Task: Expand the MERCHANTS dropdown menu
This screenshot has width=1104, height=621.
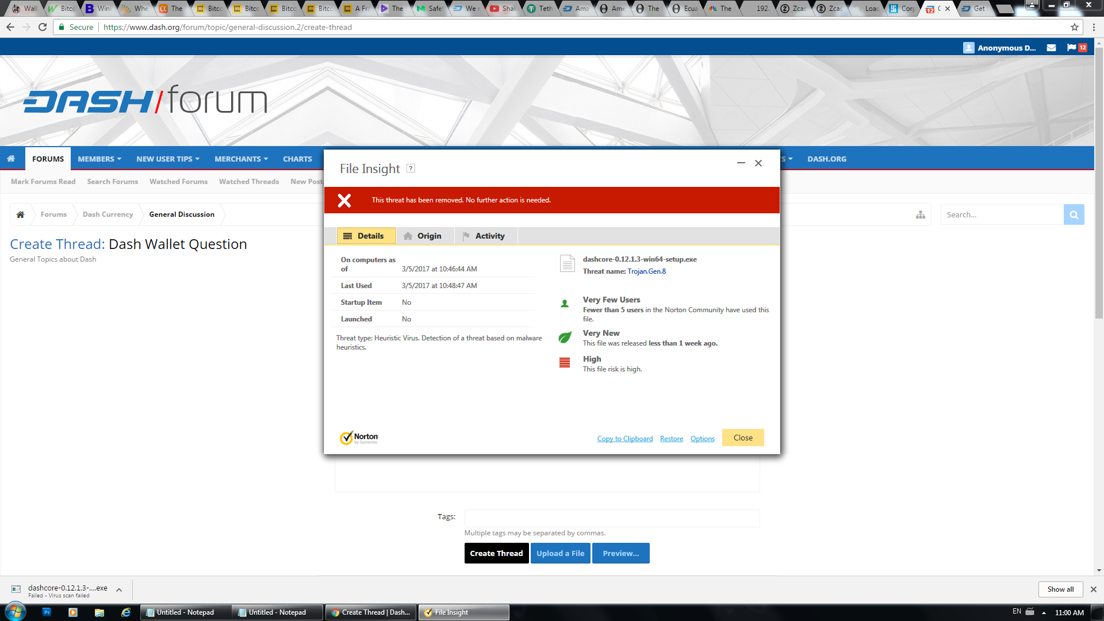Action: coord(241,159)
